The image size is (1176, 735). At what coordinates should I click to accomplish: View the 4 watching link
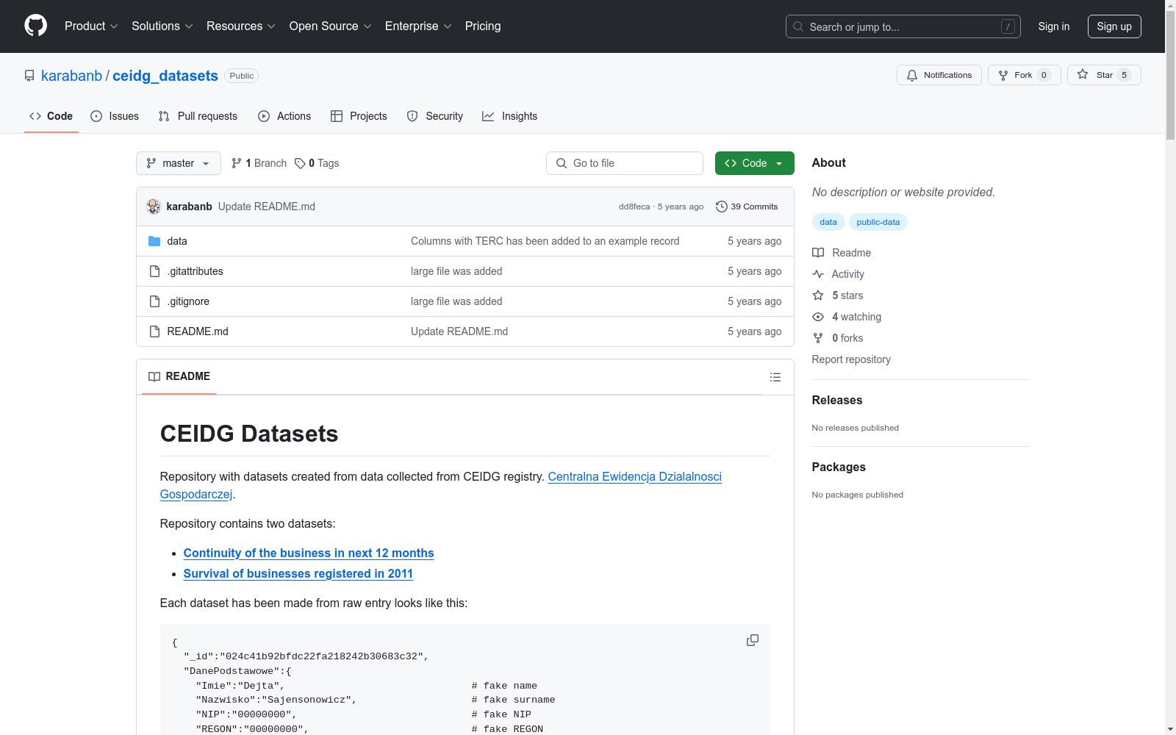pyautogui.click(x=847, y=317)
